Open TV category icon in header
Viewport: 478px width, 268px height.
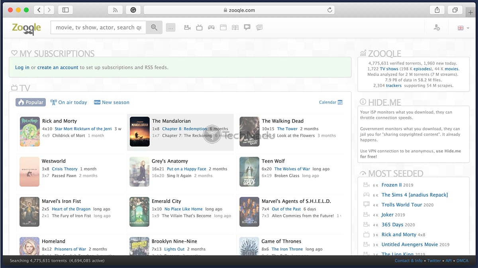(199, 27)
